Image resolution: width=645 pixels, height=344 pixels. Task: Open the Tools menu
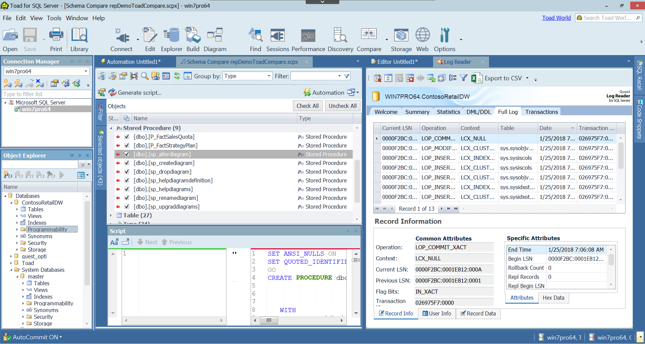(x=54, y=18)
